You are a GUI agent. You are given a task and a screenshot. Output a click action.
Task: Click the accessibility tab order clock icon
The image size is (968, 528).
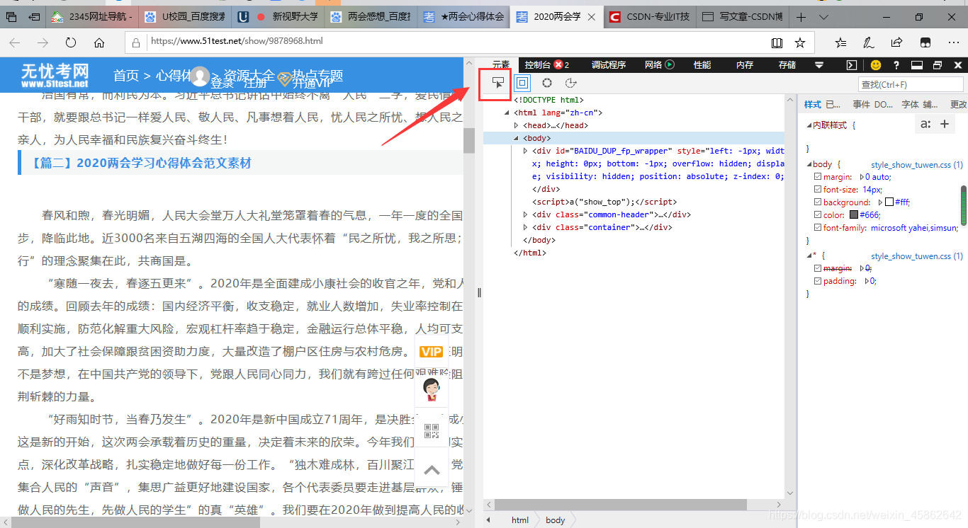[570, 83]
